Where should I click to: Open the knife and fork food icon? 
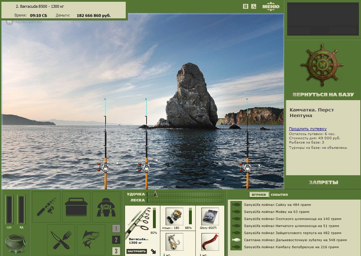click(x=61, y=238)
